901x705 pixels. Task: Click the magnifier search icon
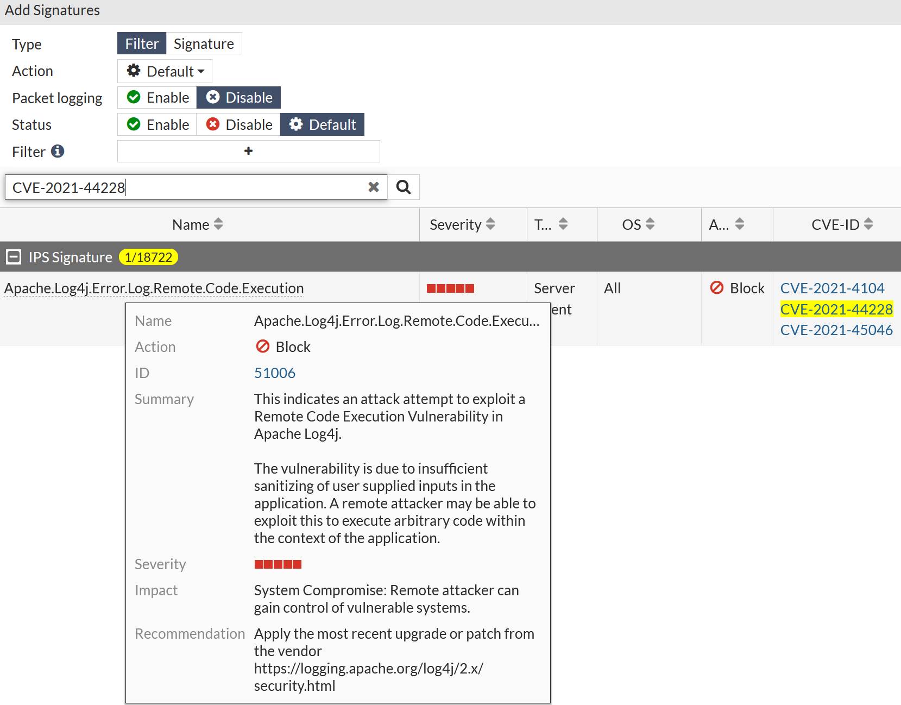[x=404, y=187]
